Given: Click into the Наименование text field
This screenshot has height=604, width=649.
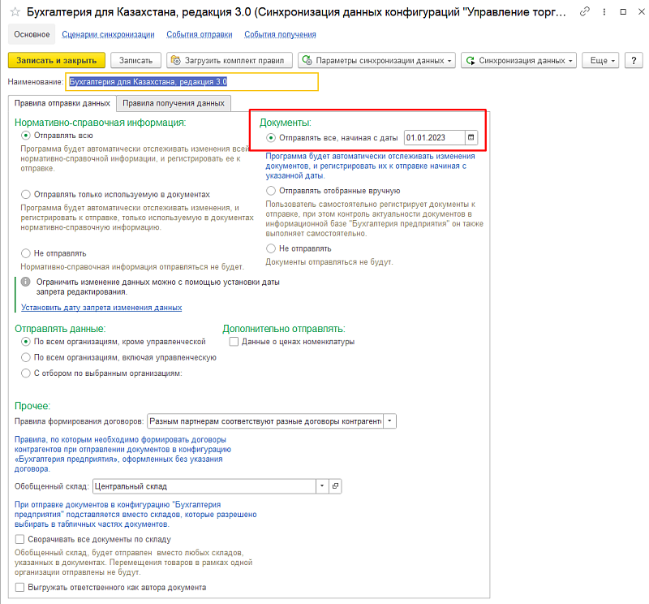Looking at the screenshot, I should tap(192, 82).
